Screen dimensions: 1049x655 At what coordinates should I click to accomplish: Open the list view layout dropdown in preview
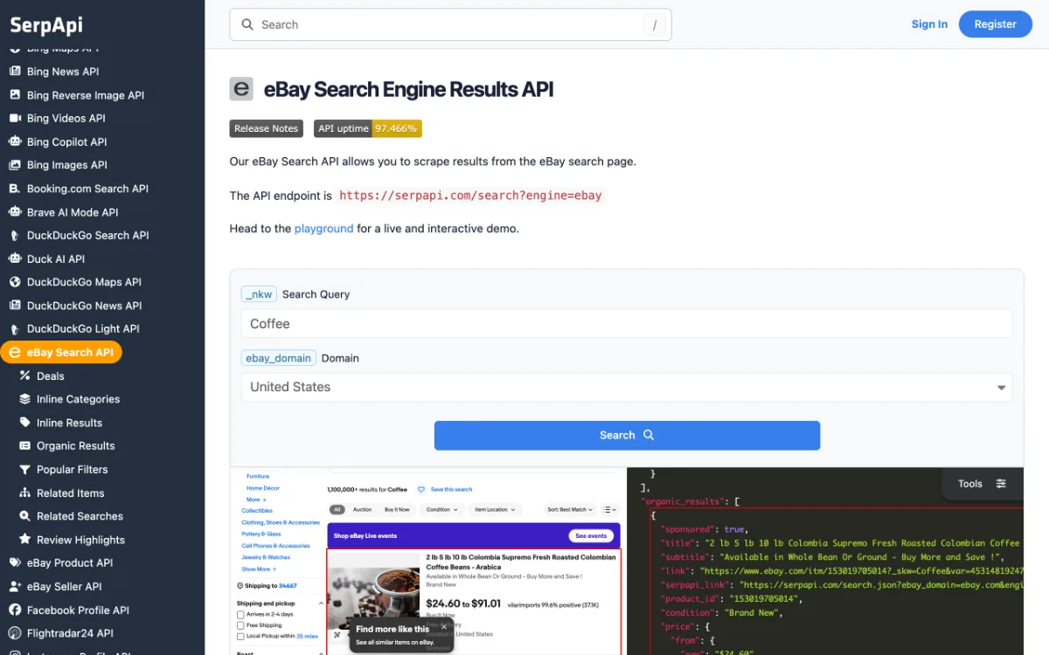click(x=609, y=509)
